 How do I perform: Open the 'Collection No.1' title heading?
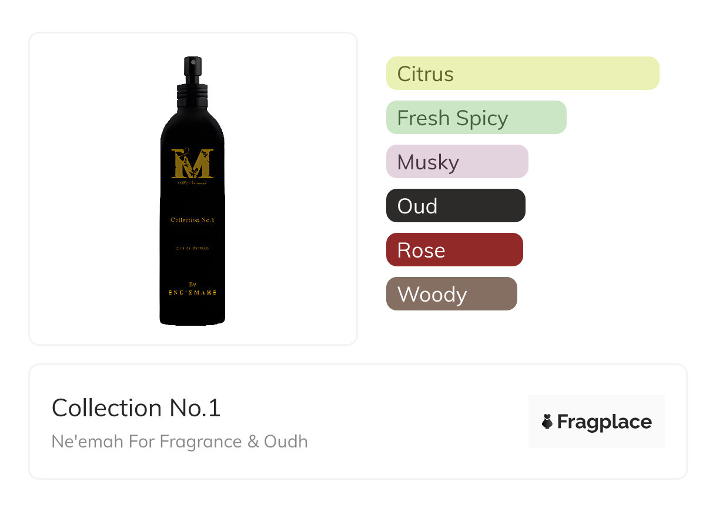(136, 408)
